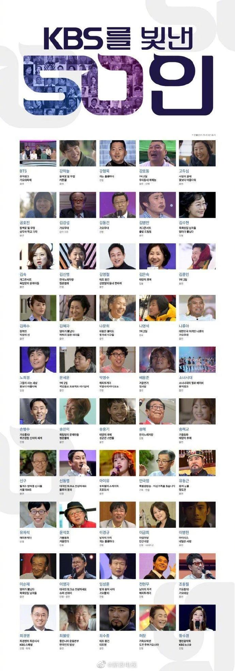The height and width of the screenshot is (671, 235).
Task: Select the 나훈아 name link
Action: pos(184,326)
